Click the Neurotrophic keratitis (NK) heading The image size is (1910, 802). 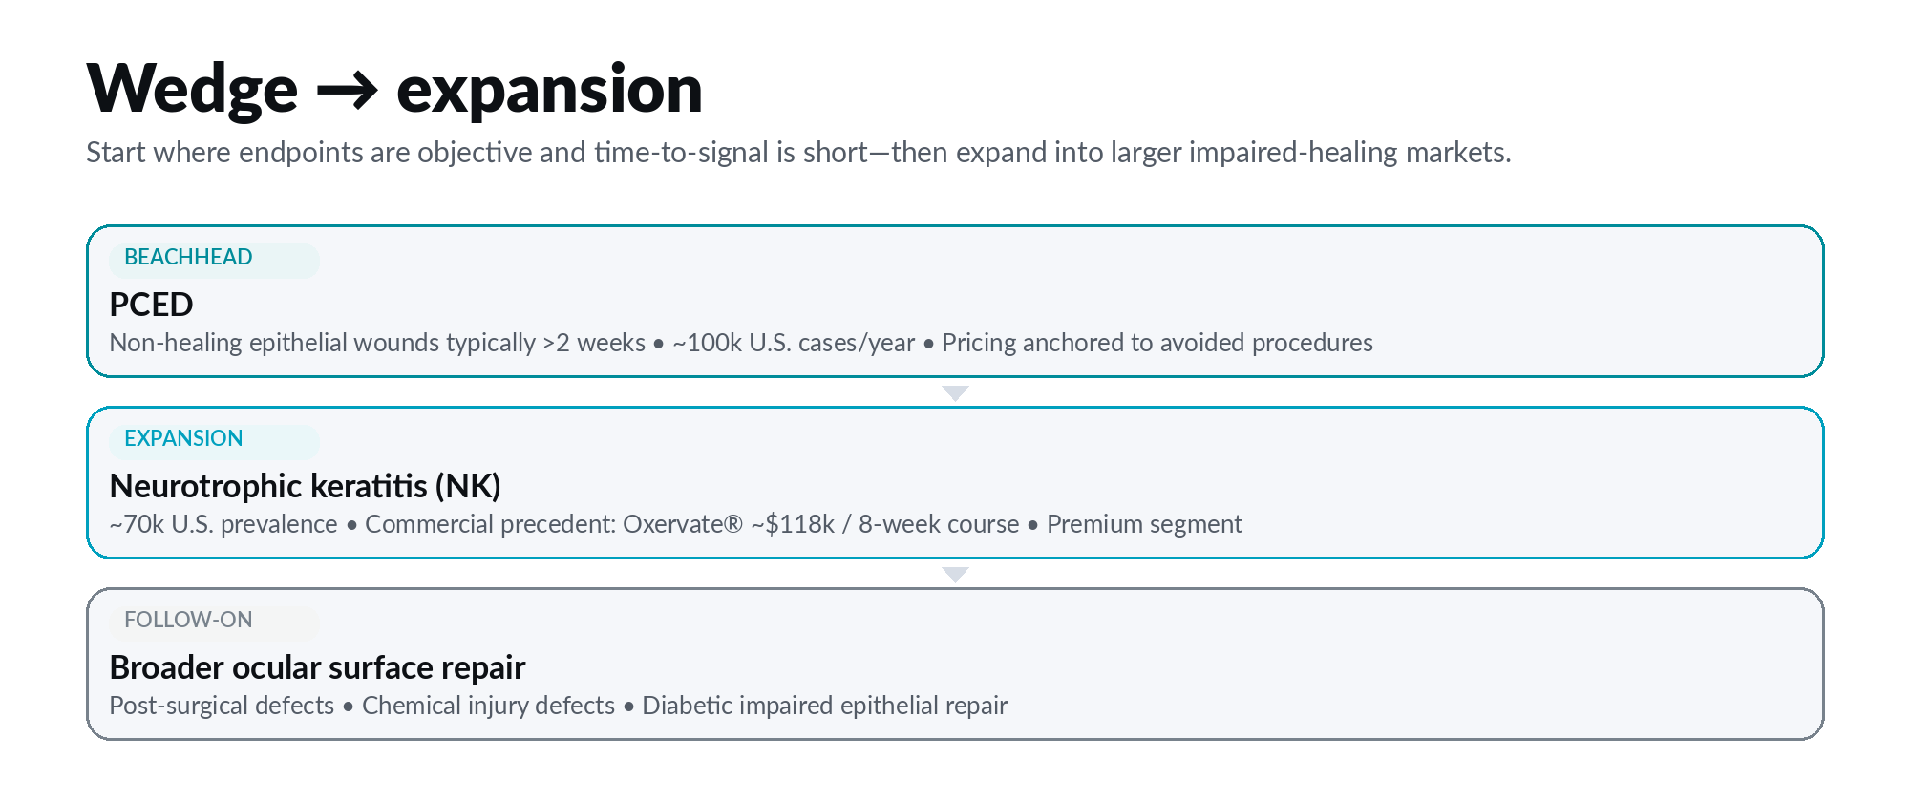point(305,486)
